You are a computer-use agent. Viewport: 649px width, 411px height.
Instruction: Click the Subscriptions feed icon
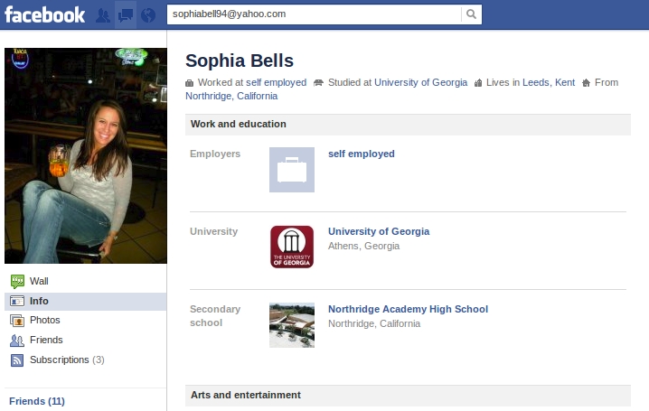pyautogui.click(x=17, y=360)
